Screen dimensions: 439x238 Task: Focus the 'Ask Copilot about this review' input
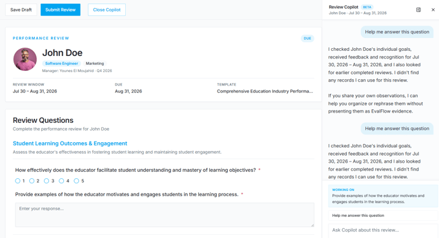click(x=383, y=230)
